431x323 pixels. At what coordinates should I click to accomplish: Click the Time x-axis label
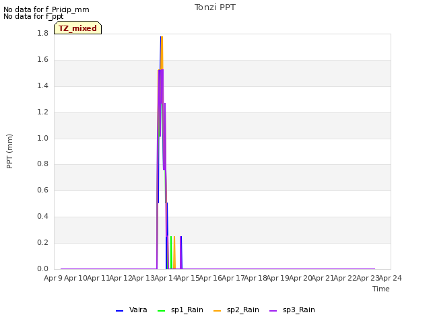381,289
